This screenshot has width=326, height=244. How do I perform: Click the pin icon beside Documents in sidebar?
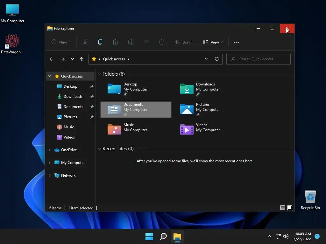(92, 107)
